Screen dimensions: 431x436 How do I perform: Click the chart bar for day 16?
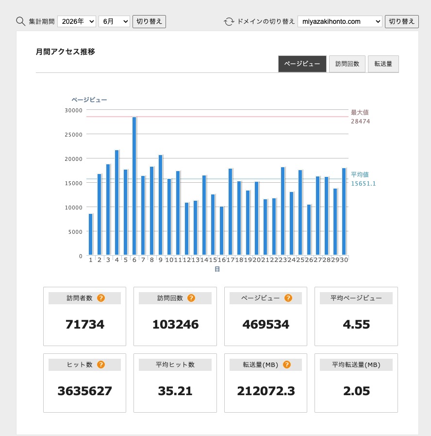pos(222,230)
